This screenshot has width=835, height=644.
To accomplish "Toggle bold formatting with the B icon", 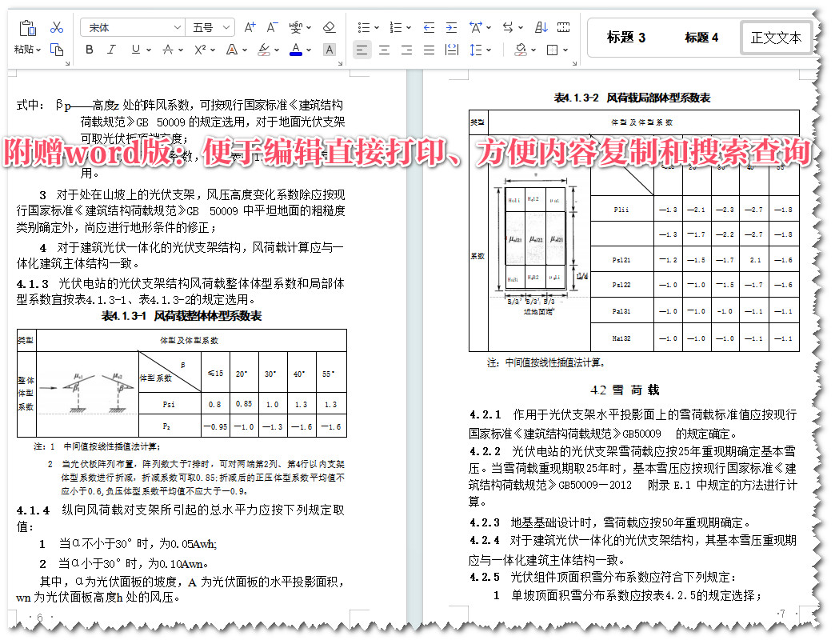I will click(x=88, y=49).
